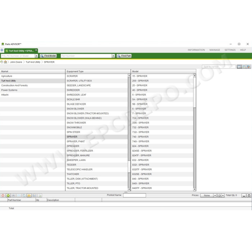252x252 pixels.
Task: Add a new tab with the plus icon
Action: [x=2, y=50]
